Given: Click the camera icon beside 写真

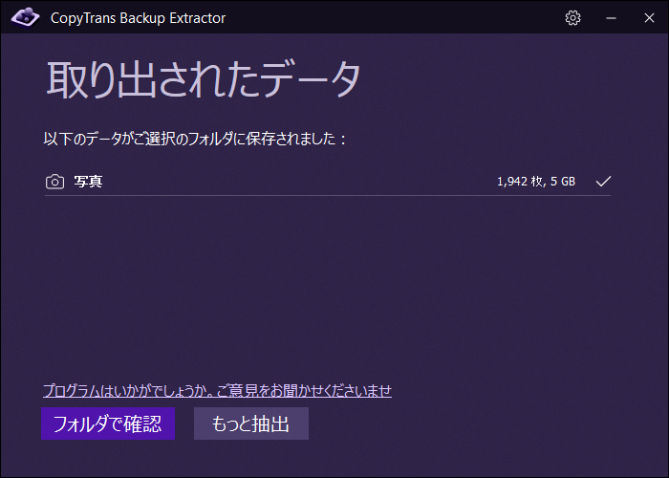Looking at the screenshot, I should click(55, 182).
